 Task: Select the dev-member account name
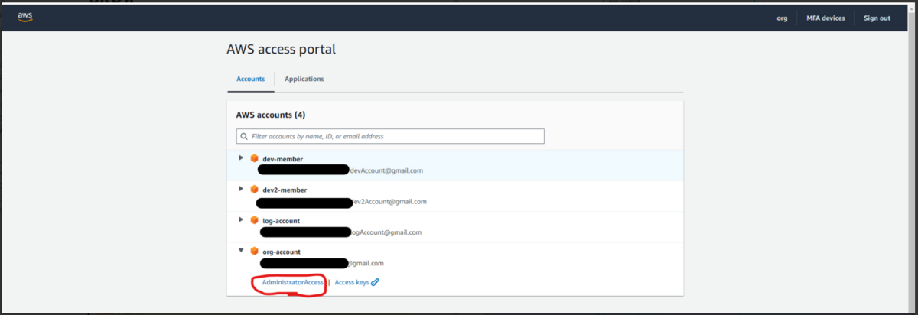pyautogui.click(x=282, y=159)
